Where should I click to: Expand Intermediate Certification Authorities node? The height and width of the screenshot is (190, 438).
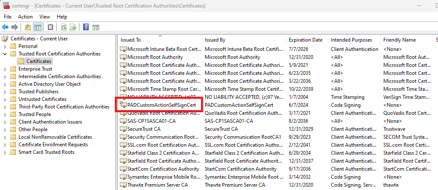click(x=5, y=77)
